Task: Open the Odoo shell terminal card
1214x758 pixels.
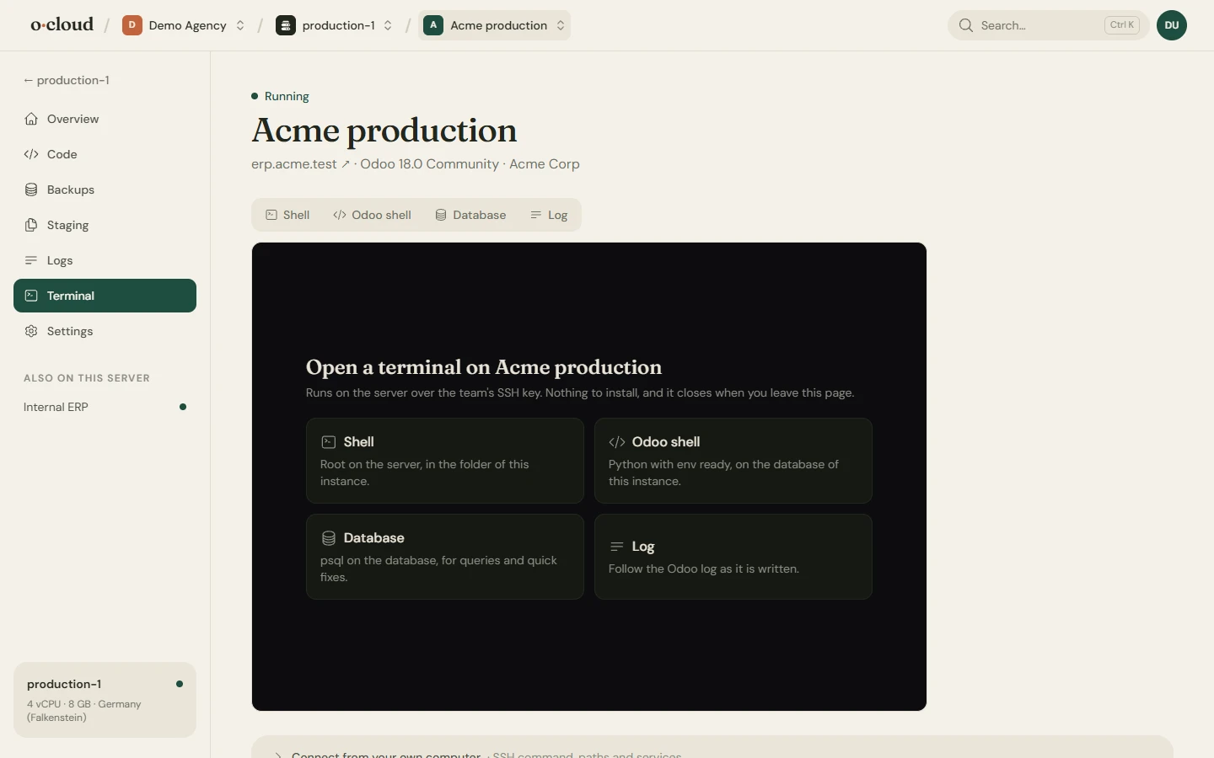Action: click(x=733, y=461)
